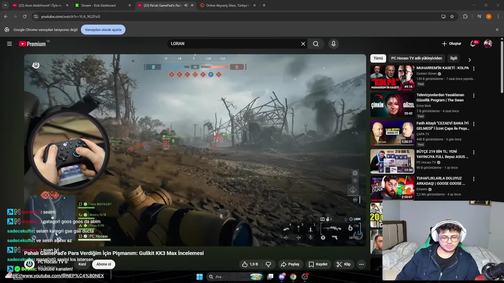Viewport: 504px width, 283px height.
Task: Open the Chrome extensions puzzle icon
Action: [x=465, y=17]
